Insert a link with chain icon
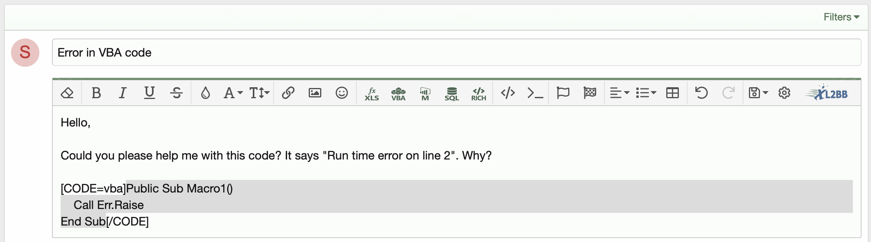This screenshot has height=242, width=871. click(x=288, y=93)
